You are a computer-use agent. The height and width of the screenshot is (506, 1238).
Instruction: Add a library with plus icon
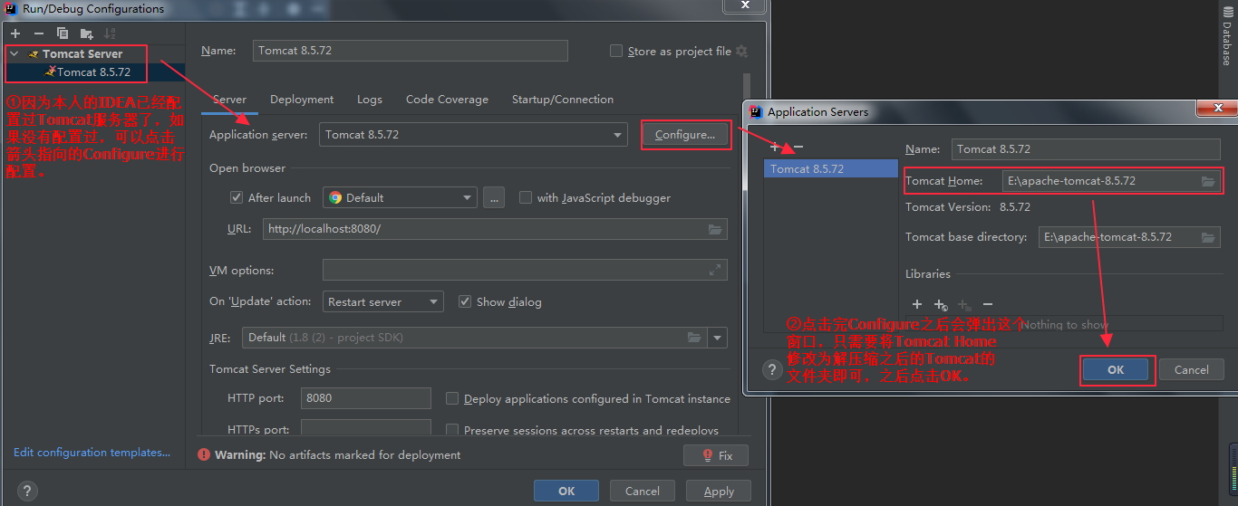[917, 305]
